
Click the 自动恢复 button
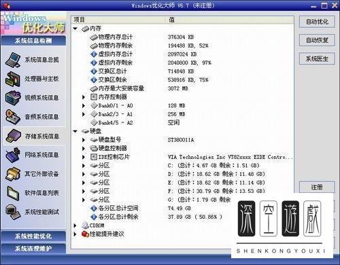pyautogui.click(x=317, y=40)
